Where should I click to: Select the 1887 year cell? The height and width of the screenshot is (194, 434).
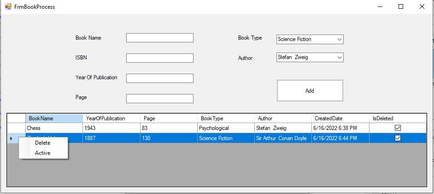coord(111,138)
